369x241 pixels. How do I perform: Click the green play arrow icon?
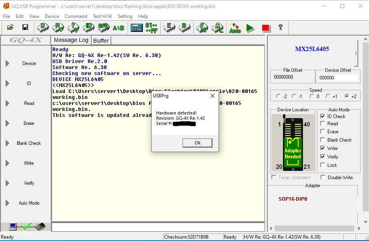point(250,28)
